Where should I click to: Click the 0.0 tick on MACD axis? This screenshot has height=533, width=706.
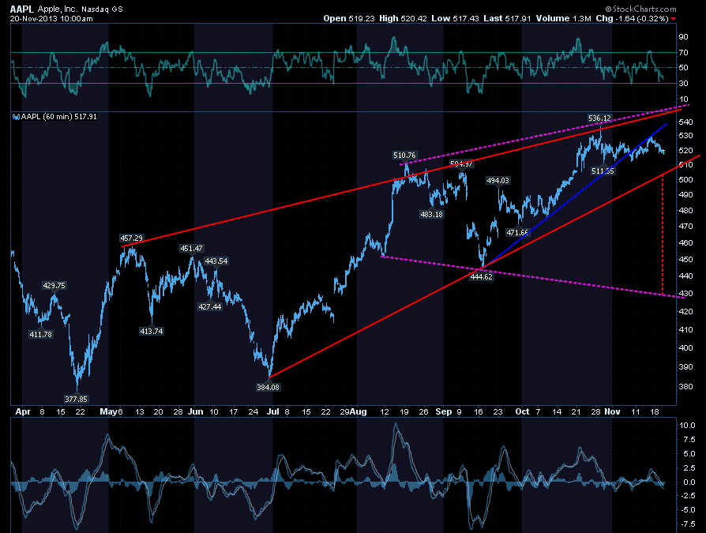pos(689,482)
